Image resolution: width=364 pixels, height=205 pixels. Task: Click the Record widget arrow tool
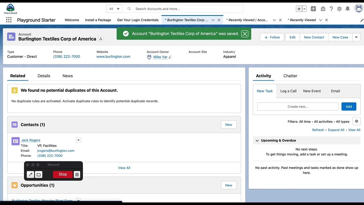pos(30,174)
